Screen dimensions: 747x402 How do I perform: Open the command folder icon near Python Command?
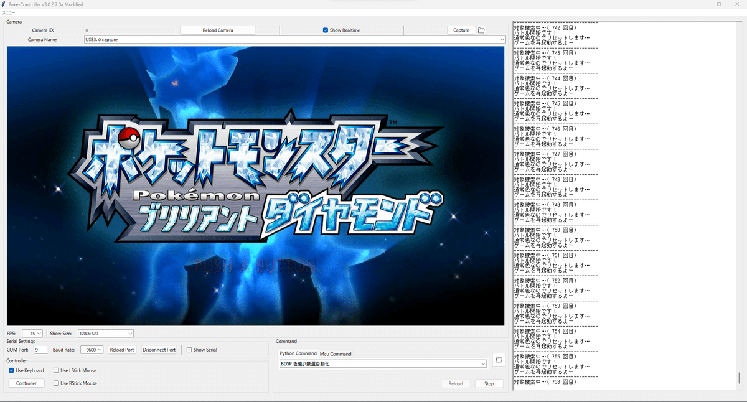pos(498,360)
